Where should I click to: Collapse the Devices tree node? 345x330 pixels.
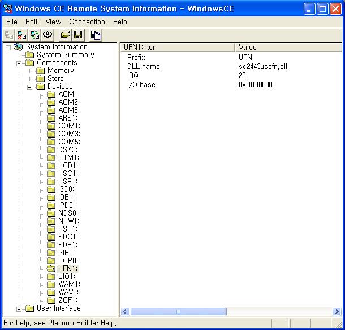[x=30, y=87]
